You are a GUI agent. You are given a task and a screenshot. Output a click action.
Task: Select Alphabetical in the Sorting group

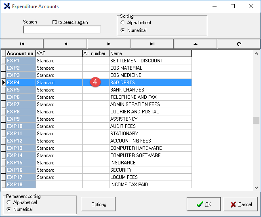tap(123, 23)
